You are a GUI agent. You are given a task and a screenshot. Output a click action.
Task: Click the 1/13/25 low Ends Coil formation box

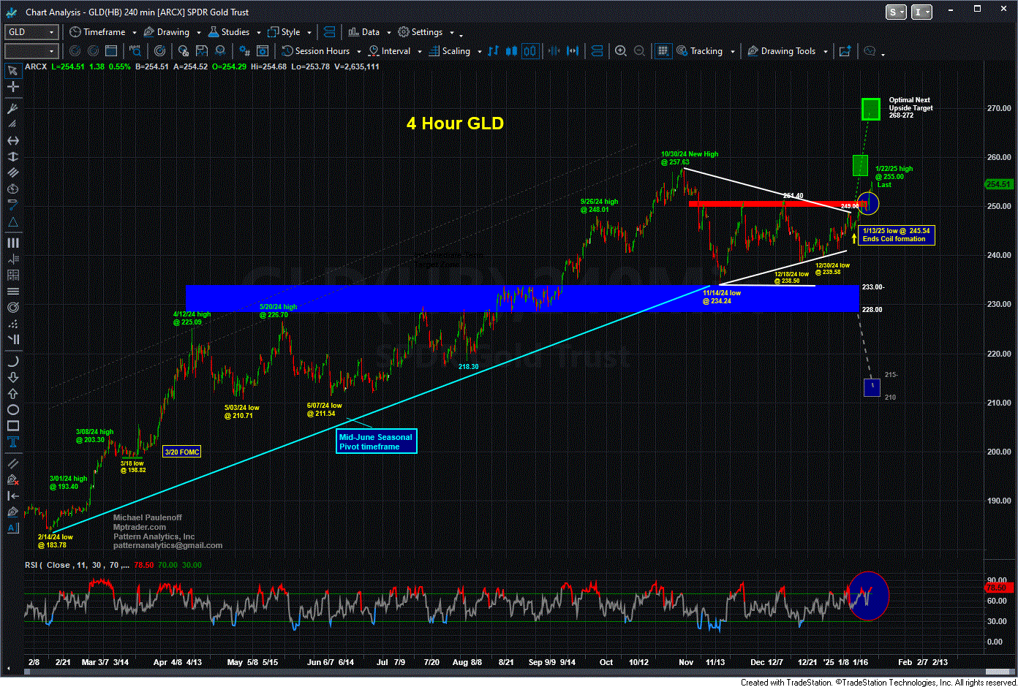tap(897, 235)
